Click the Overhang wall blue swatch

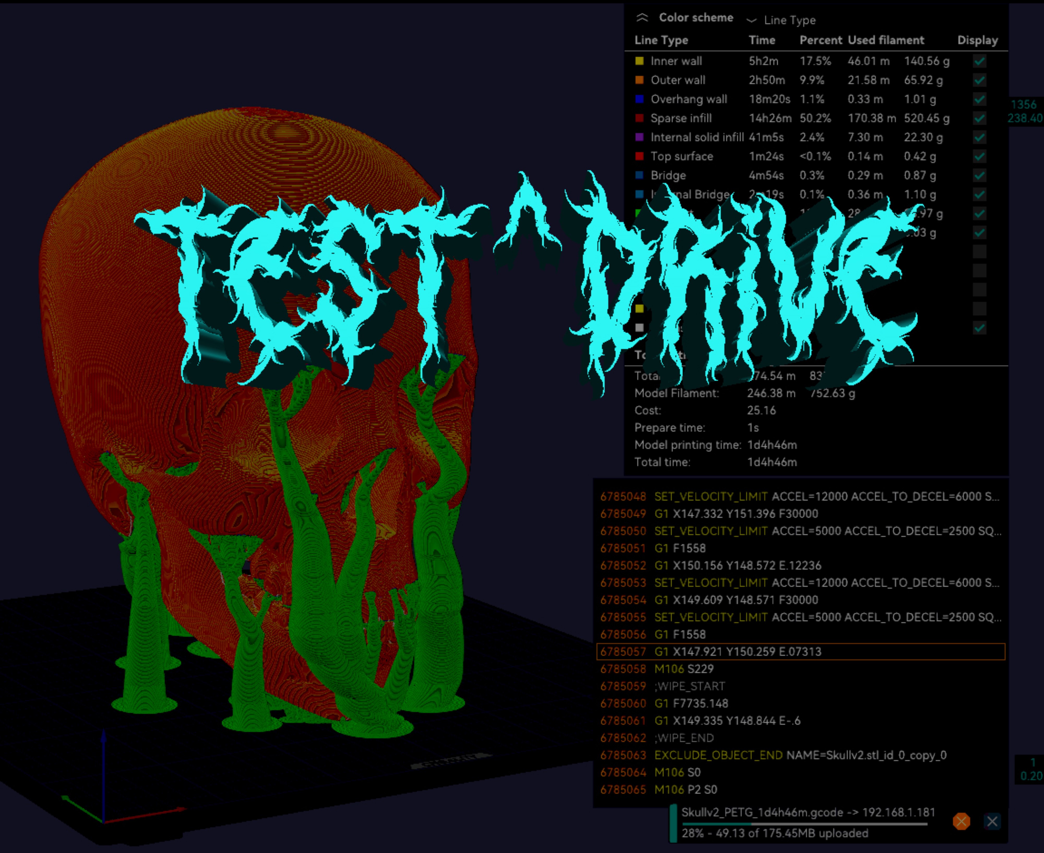[x=639, y=99]
